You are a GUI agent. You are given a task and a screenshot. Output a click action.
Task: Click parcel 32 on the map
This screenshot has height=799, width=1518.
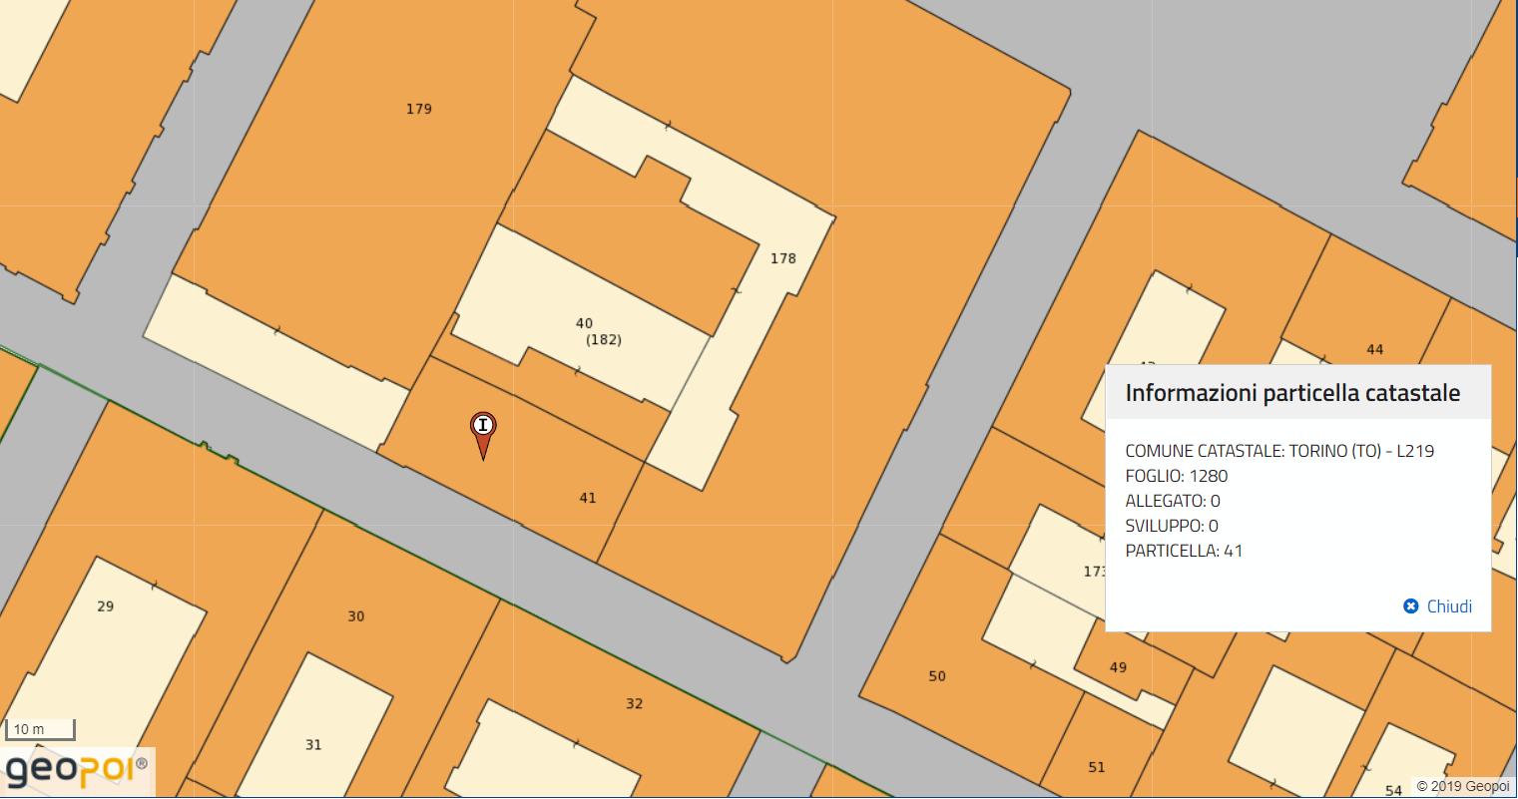coord(634,704)
